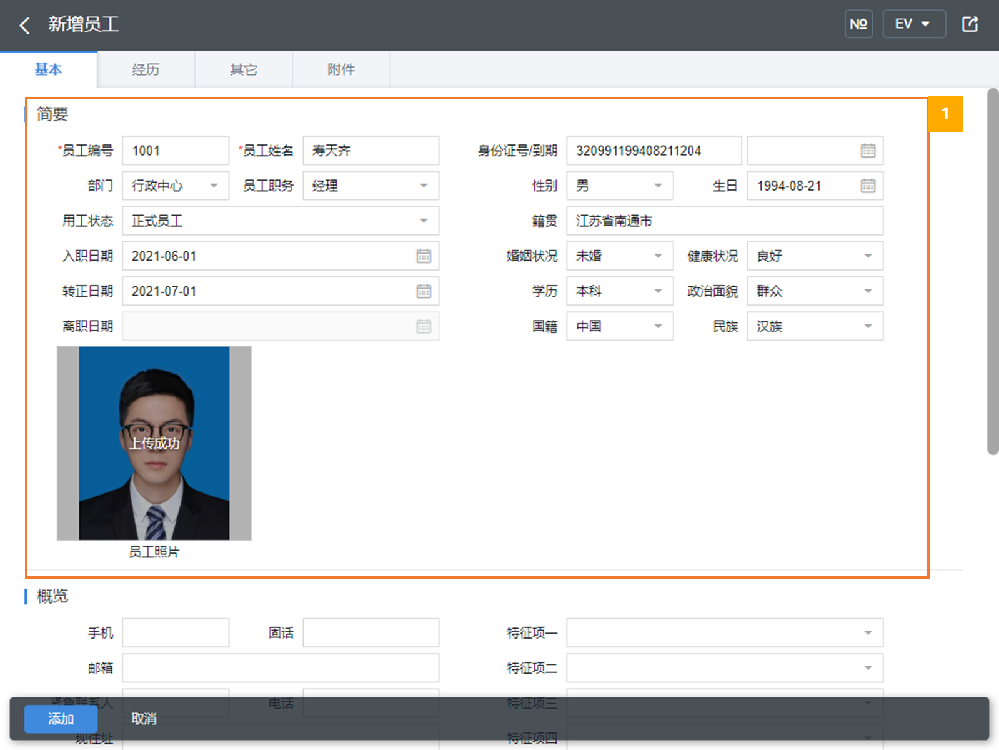Image resolution: width=999 pixels, height=750 pixels.
Task: Open the 婚姻状况 dropdown
Action: (620, 256)
